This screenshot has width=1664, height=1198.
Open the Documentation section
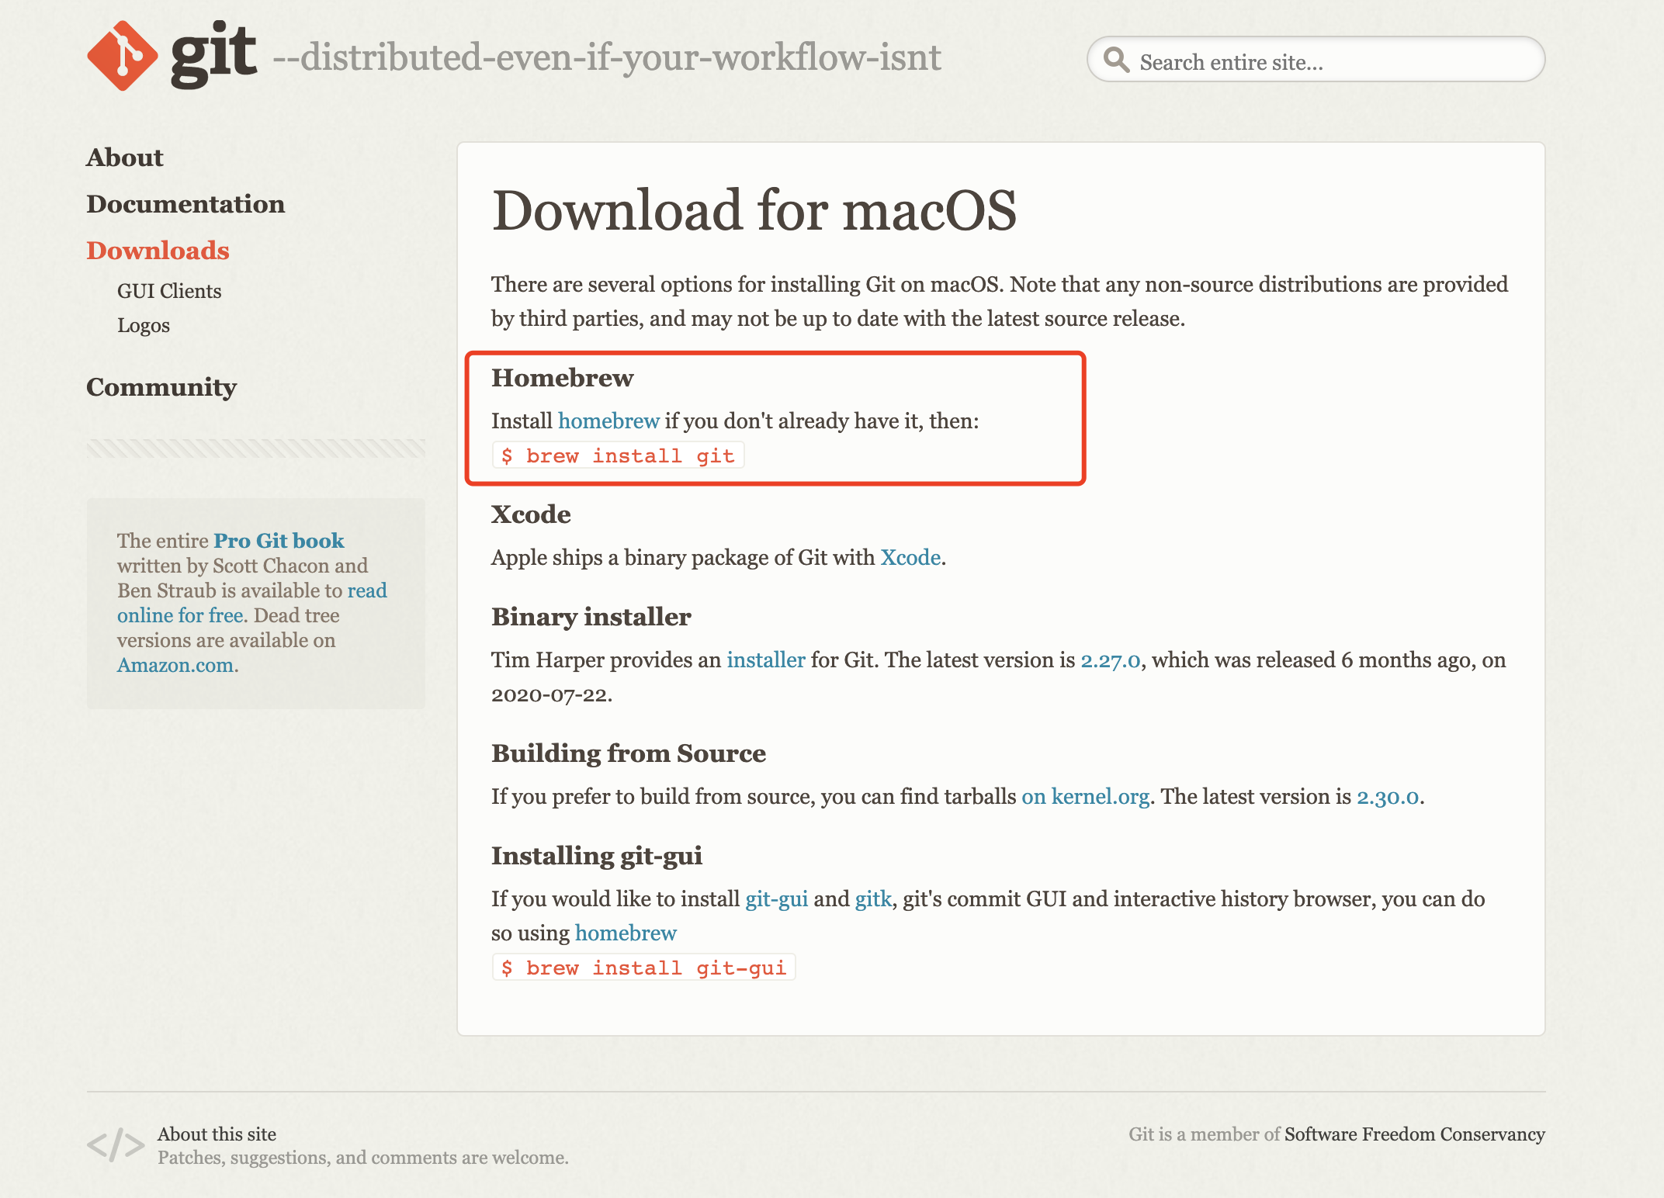click(x=185, y=204)
